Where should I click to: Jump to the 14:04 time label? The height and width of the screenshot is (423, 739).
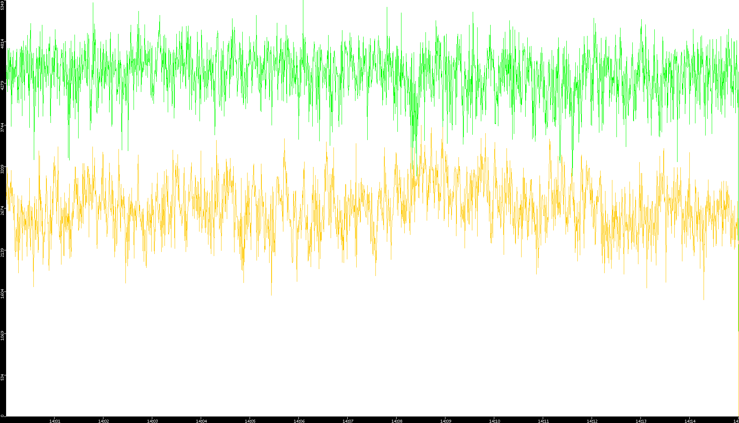[x=201, y=421]
